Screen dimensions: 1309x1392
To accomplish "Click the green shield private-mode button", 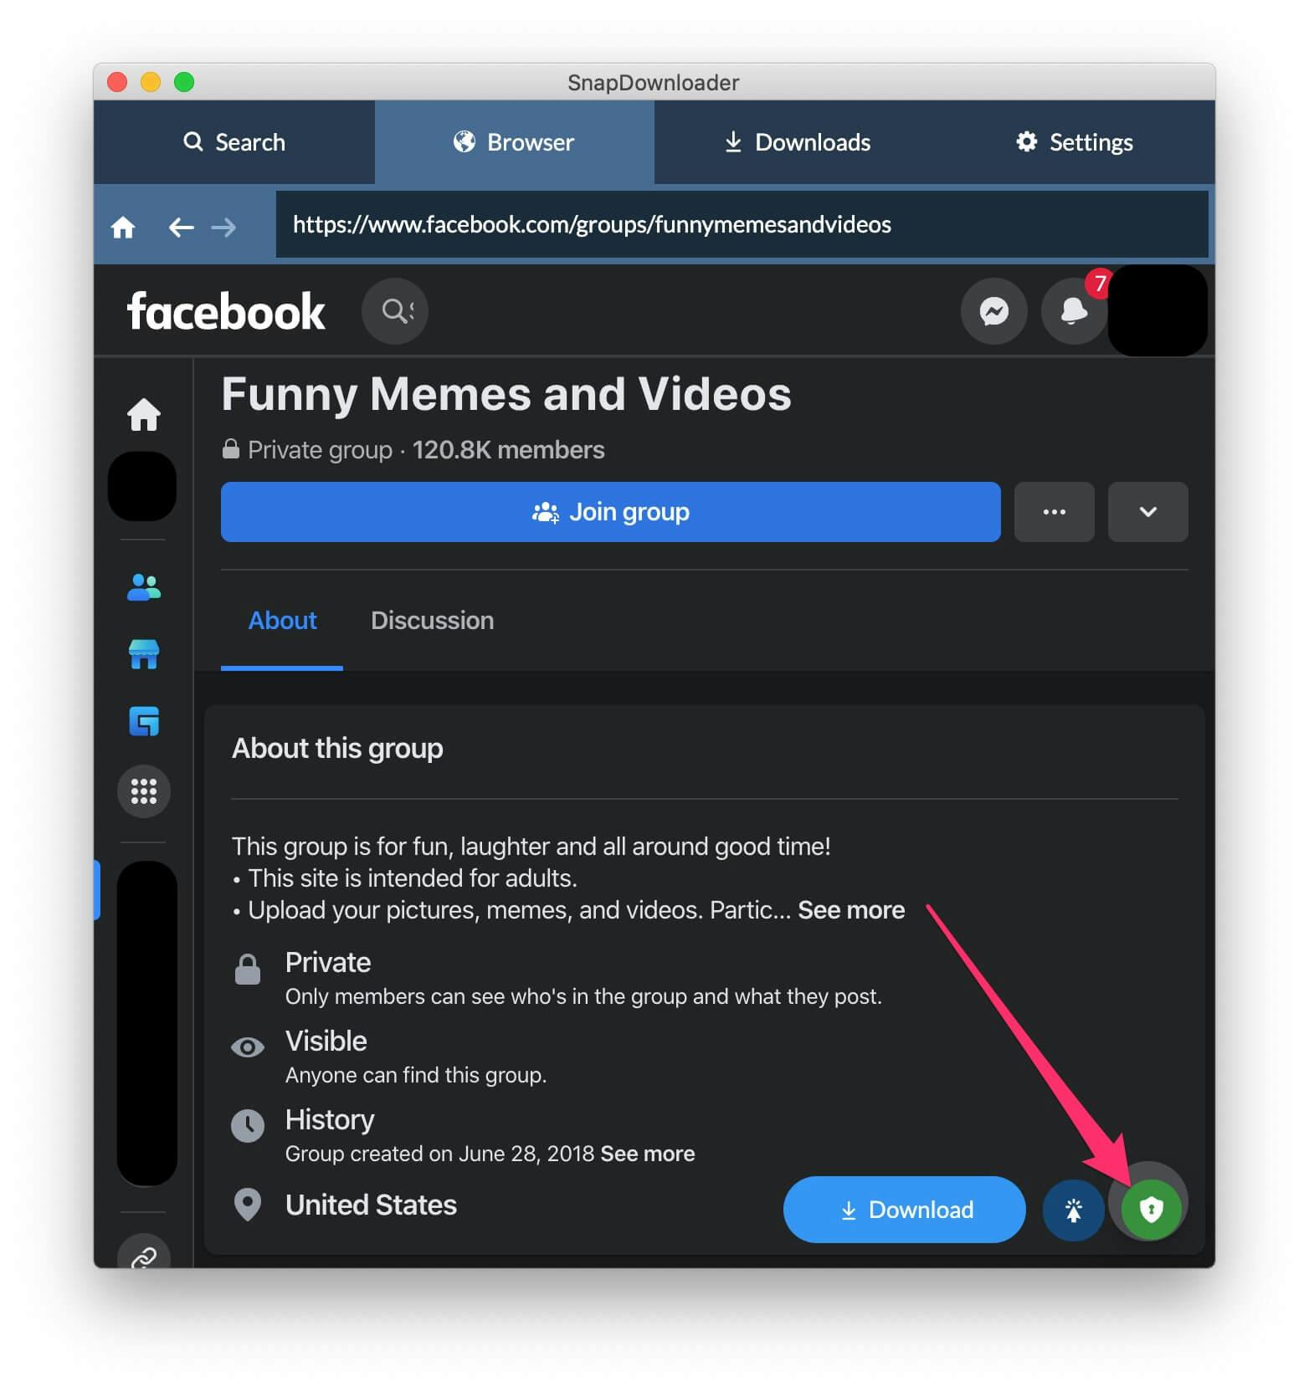I will 1152,1210.
